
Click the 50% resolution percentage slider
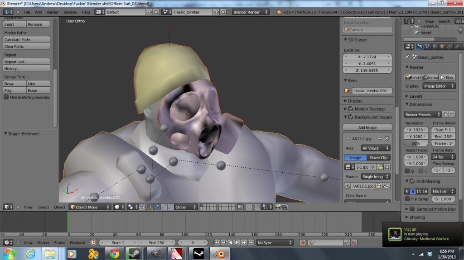(416, 143)
